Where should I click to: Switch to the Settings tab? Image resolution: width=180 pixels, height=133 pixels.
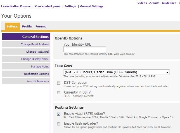tap(12, 26)
